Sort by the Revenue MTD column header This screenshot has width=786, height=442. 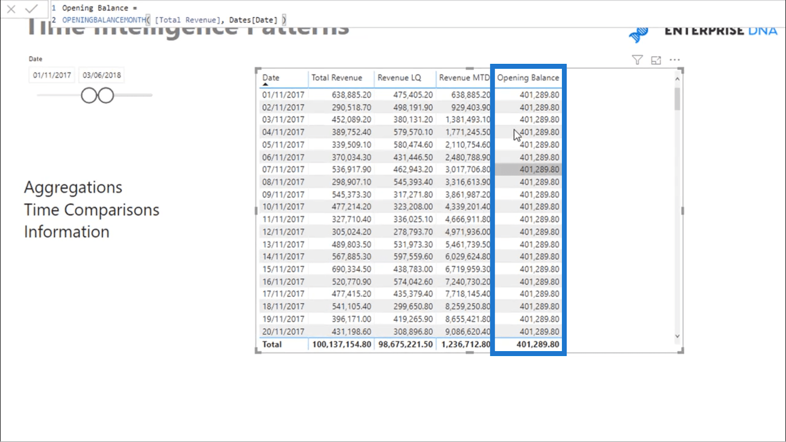tap(464, 78)
